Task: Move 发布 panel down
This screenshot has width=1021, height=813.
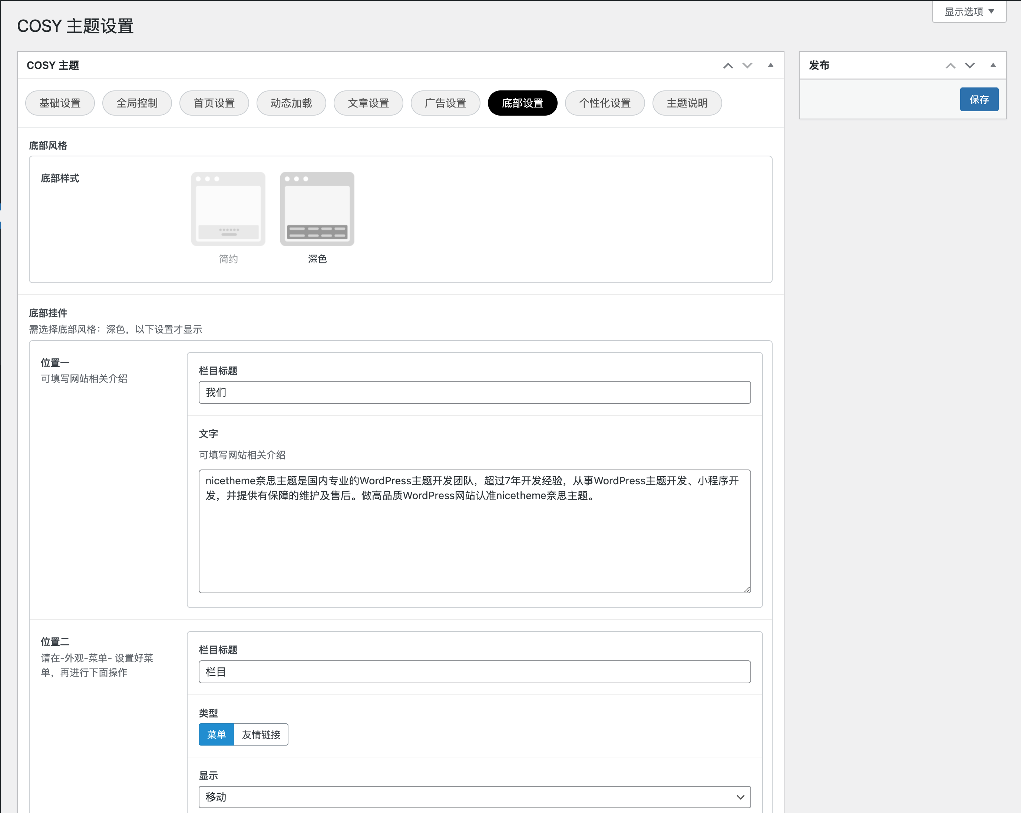Action: point(970,66)
